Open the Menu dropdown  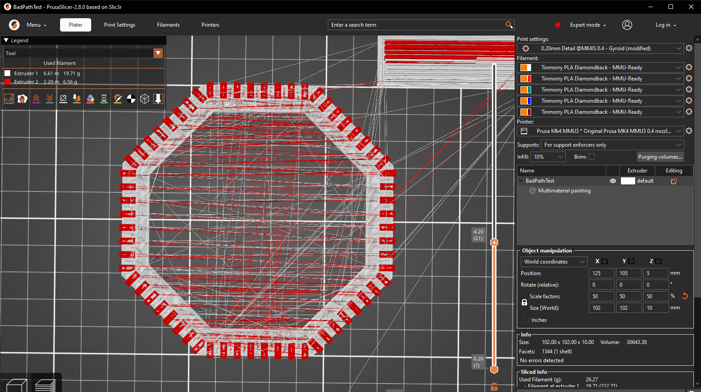pyautogui.click(x=36, y=25)
